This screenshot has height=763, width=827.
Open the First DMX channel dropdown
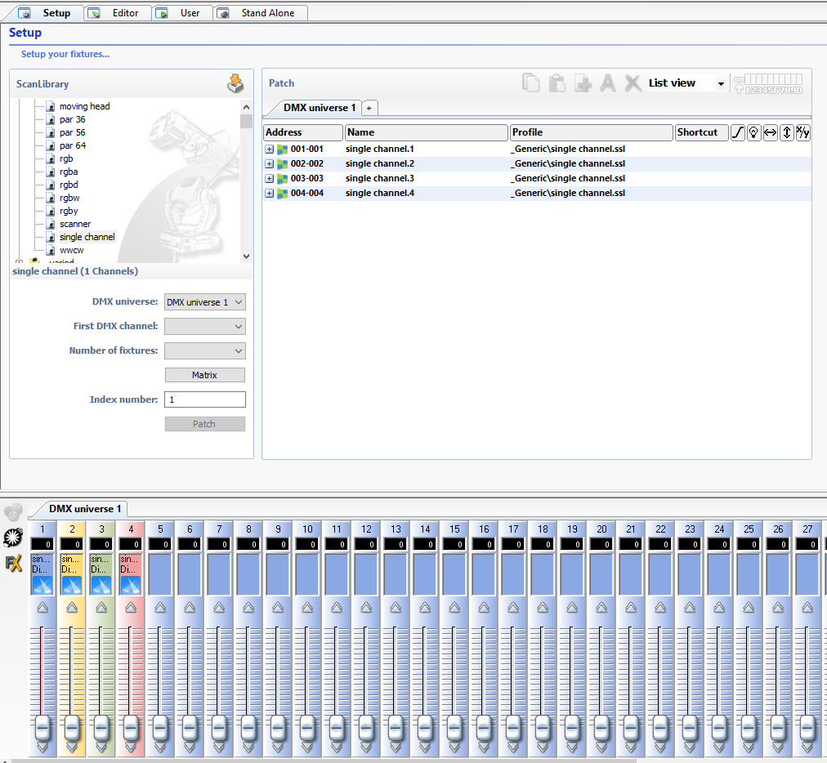[x=204, y=327]
